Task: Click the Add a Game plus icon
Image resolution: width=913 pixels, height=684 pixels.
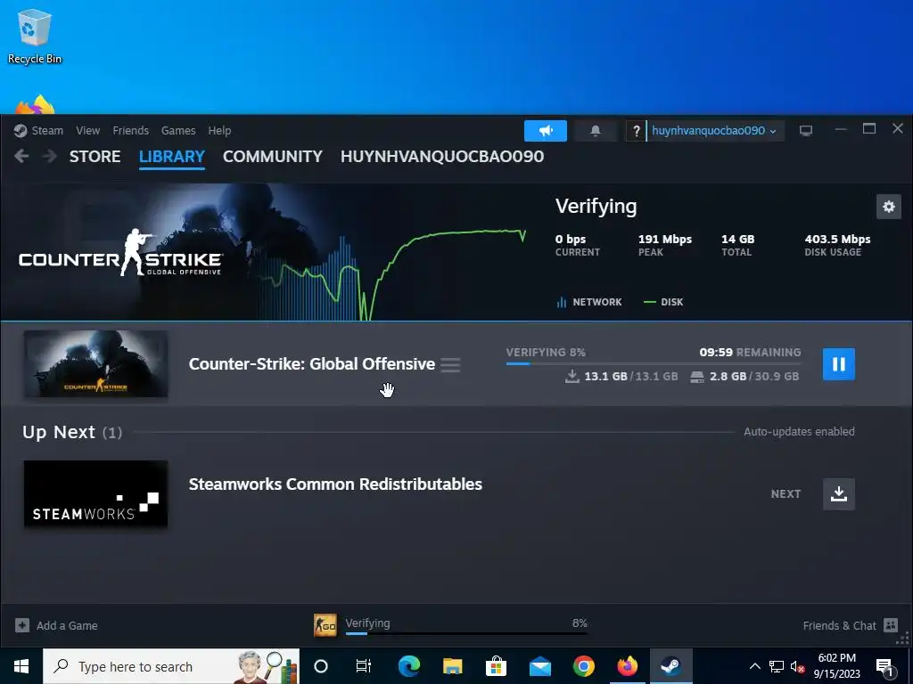Action: (22, 625)
